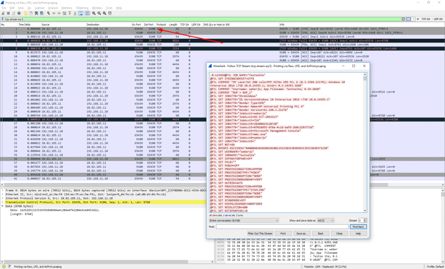445x269 pixels.
Task: Click Filter Out This Stream button
Action: 260,233
